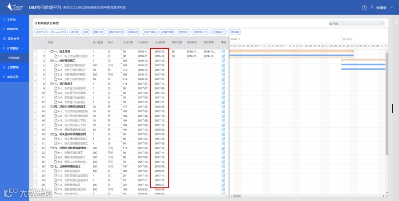Collapse the 二、防护棚架施工 task group
This screenshot has height=201, width=399.
pos(48,61)
